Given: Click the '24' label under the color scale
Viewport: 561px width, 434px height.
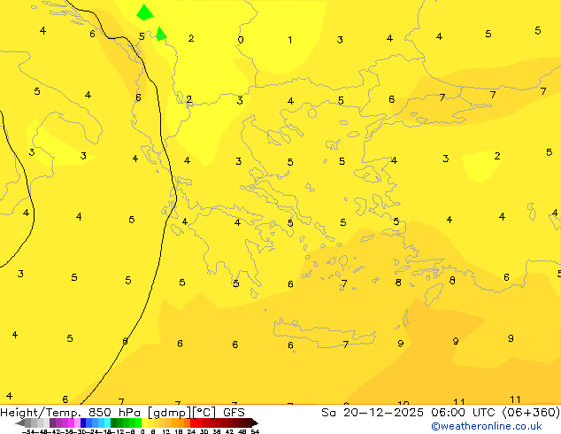Looking at the screenshot, I should click(x=191, y=432).
